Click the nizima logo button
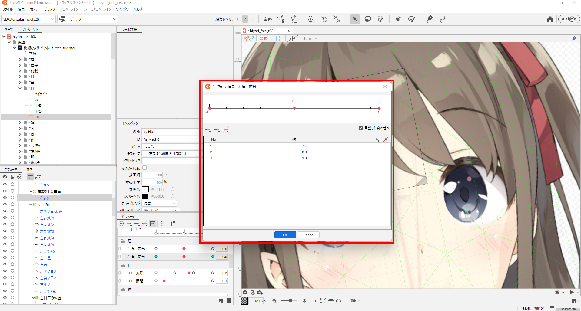 [x=569, y=19]
